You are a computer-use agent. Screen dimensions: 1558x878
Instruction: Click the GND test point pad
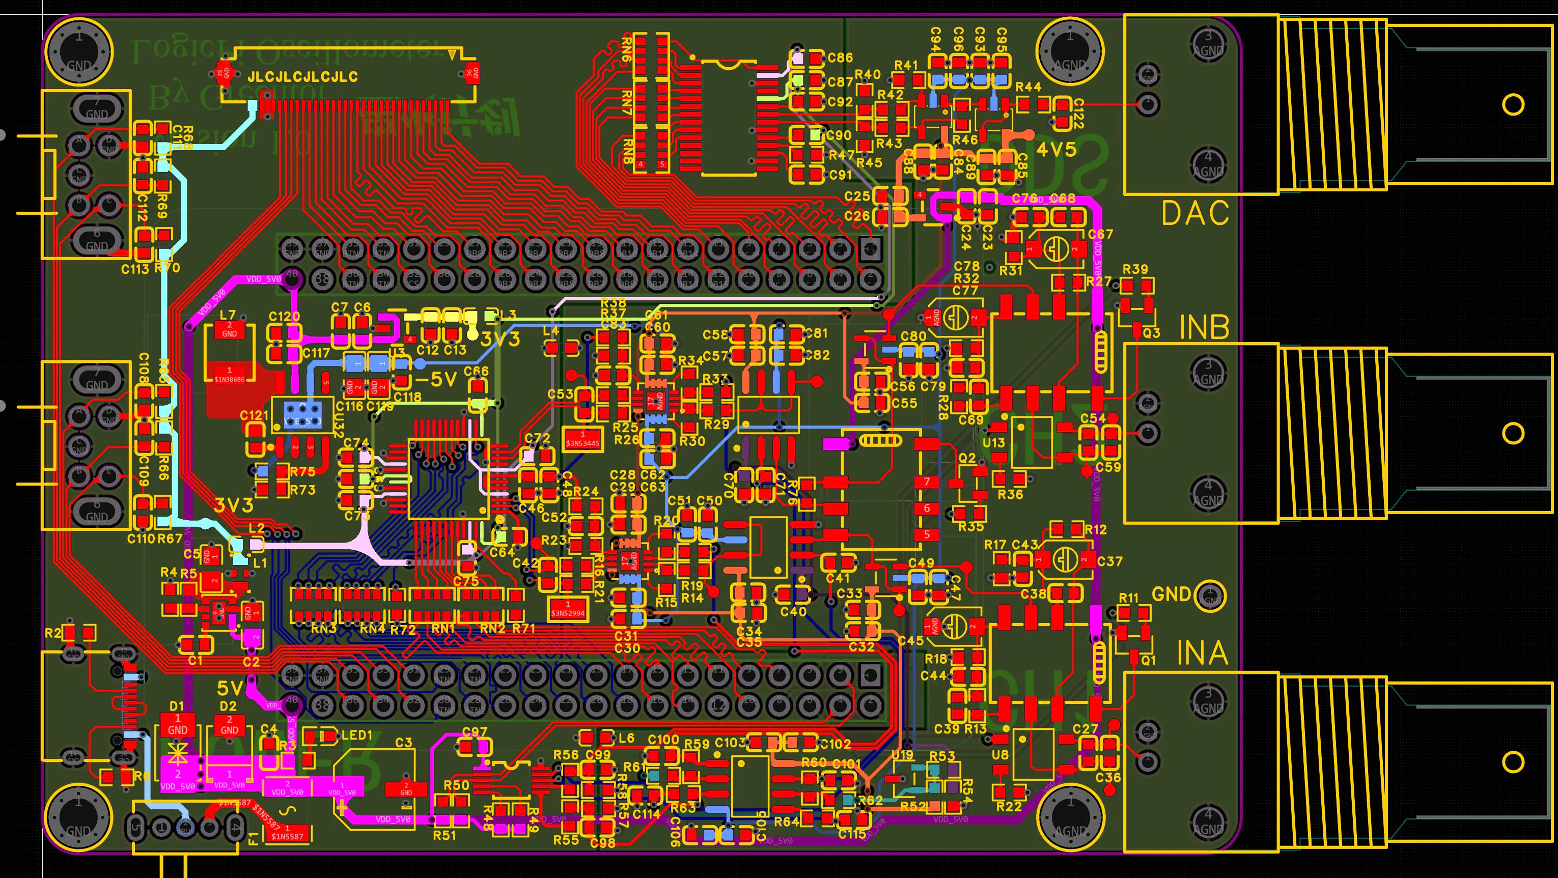click(1209, 596)
